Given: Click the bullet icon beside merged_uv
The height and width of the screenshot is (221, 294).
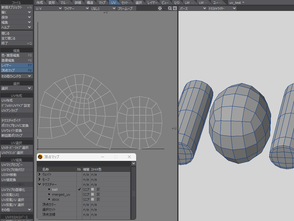Looking at the screenshot, I should (x=49, y=194).
